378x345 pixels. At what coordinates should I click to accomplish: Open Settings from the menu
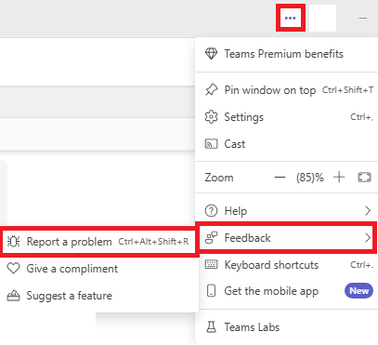286,117
